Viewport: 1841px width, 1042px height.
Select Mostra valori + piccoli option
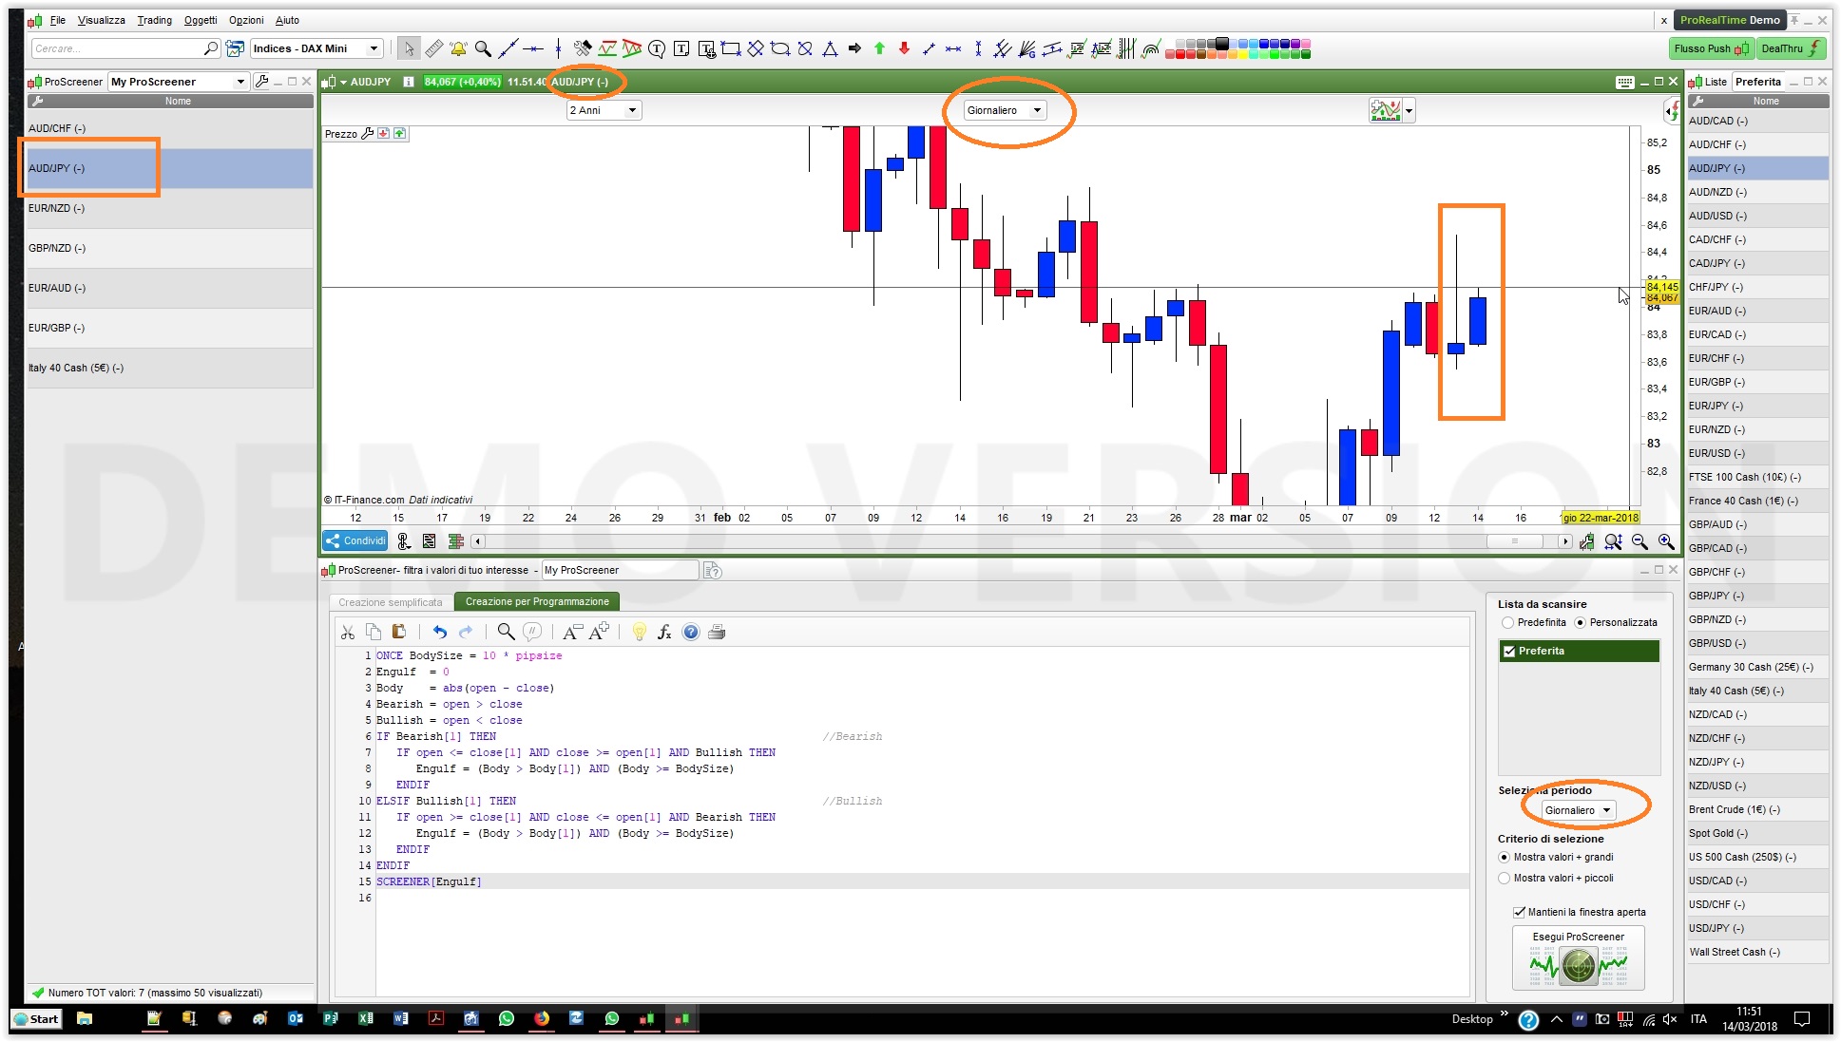(x=1505, y=879)
